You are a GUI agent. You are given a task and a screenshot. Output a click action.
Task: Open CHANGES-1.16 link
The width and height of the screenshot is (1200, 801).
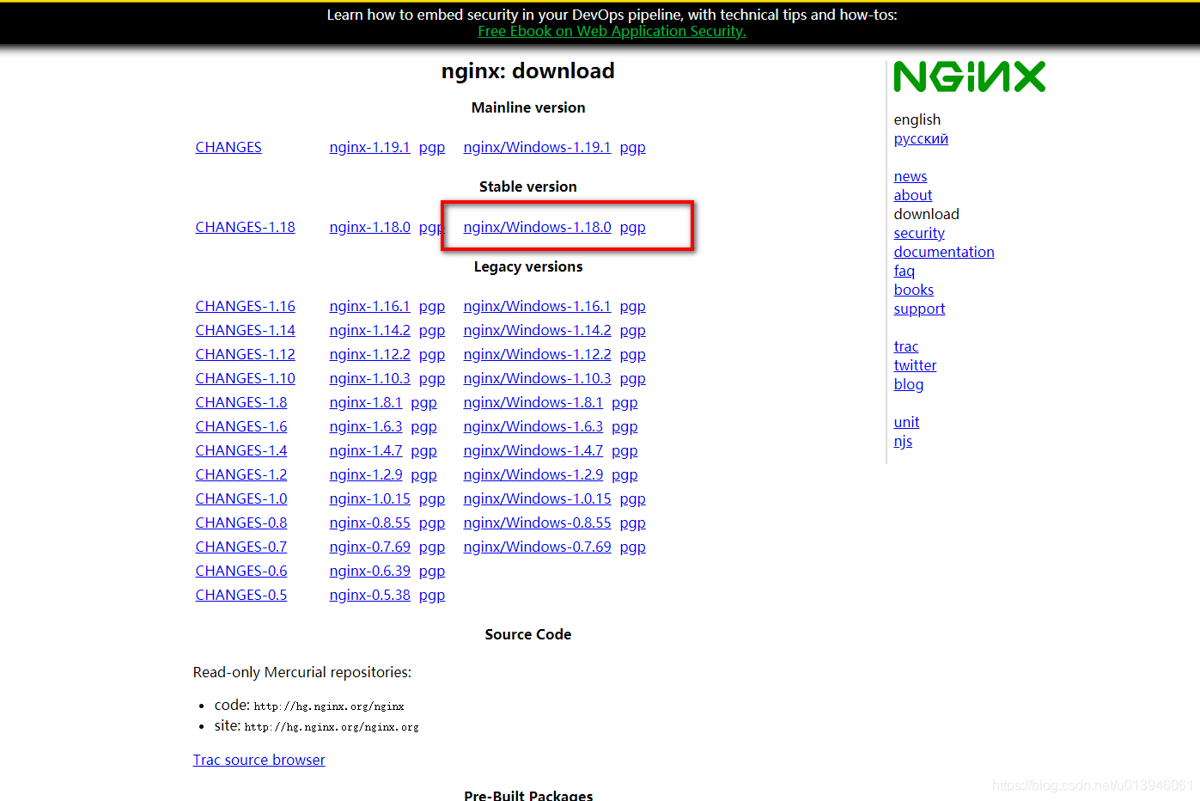(x=245, y=306)
